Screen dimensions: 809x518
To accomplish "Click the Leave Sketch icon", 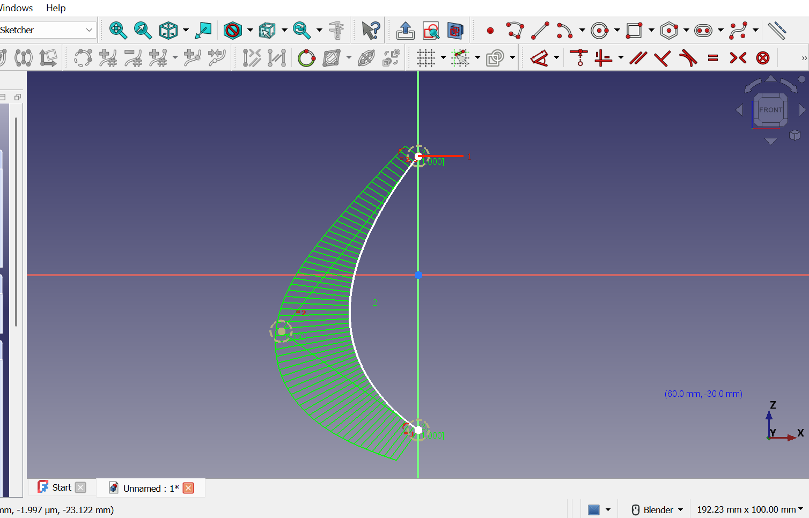I will pos(406,30).
